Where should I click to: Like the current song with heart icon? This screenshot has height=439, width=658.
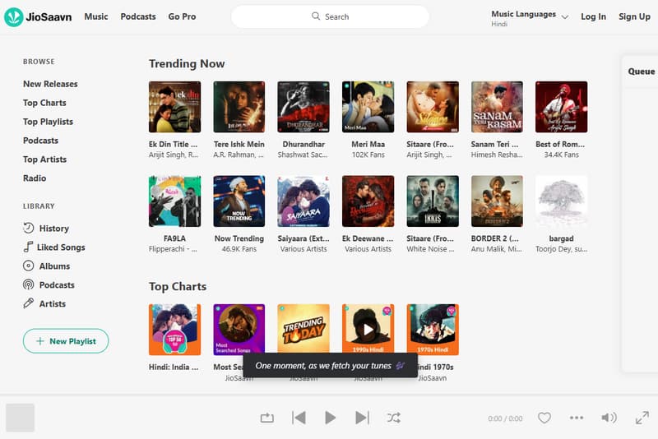coord(544,418)
